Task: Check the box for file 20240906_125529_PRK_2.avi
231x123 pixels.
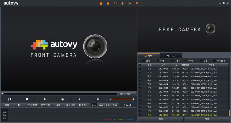Action: pyautogui.click(x=140, y=115)
